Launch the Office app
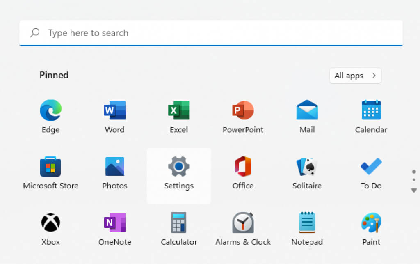Image resolution: width=420 pixels, height=264 pixels. pos(243,167)
